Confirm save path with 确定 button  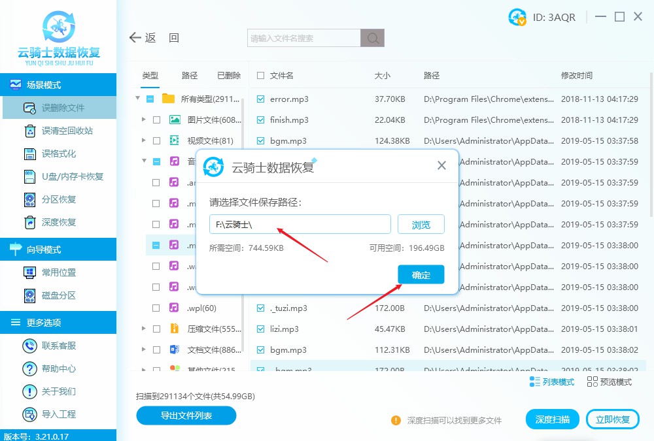coord(421,274)
